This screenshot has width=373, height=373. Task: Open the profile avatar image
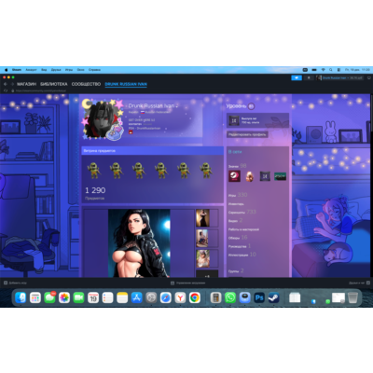(100, 119)
